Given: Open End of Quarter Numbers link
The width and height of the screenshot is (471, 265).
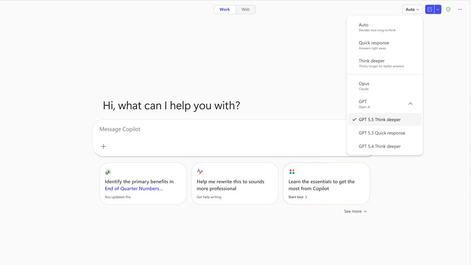Looking at the screenshot, I should coord(134,189).
